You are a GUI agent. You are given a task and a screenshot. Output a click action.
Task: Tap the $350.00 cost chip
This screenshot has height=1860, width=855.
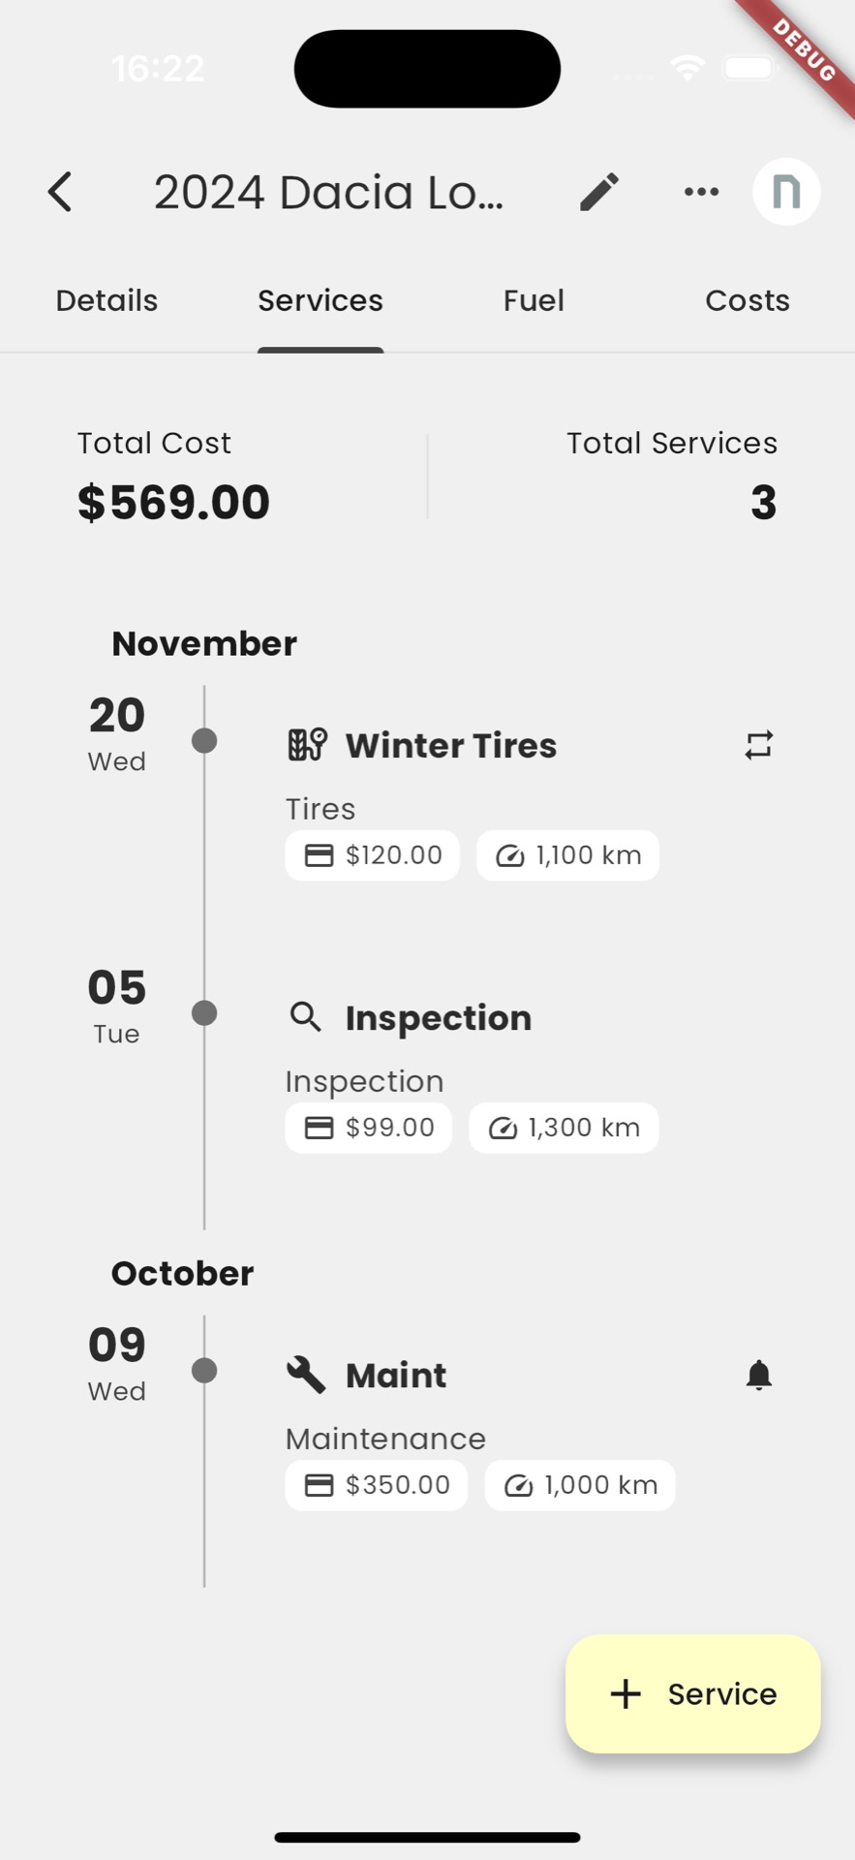[377, 1485]
